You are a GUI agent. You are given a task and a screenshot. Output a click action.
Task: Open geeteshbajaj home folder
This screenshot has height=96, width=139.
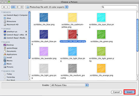coord(10,48)
